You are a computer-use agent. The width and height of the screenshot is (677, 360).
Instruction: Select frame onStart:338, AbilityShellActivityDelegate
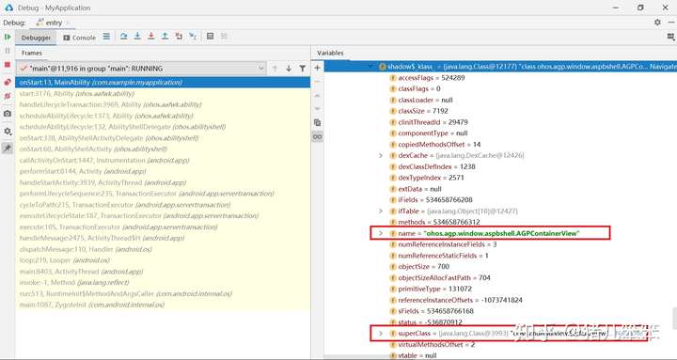coord(163,138)
